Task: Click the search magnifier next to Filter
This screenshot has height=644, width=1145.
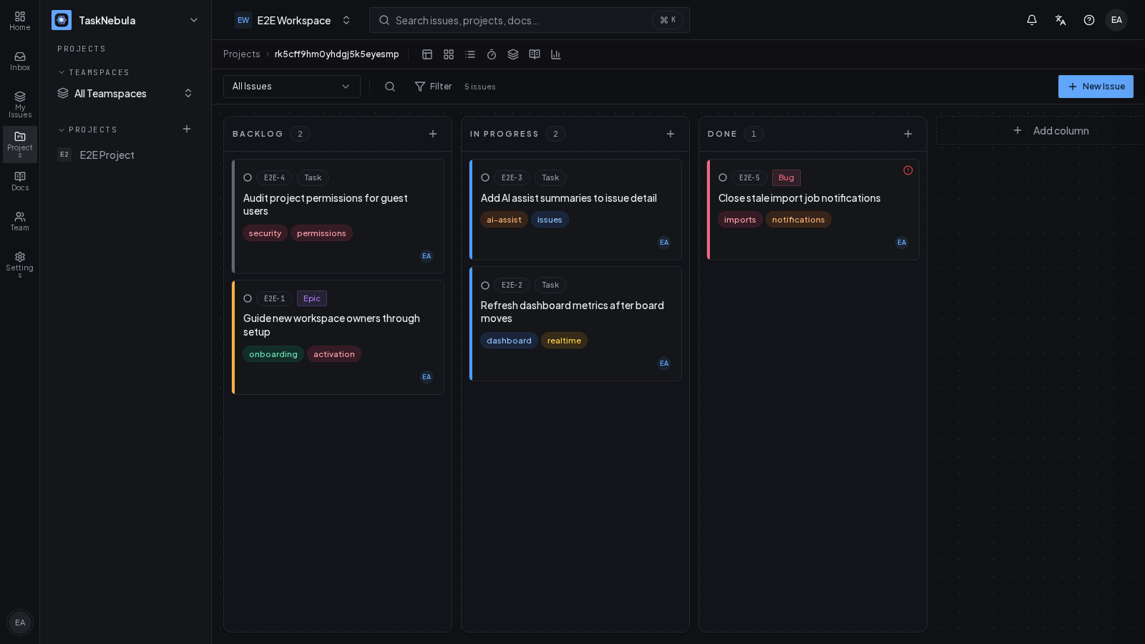Action: pos(390,87)
